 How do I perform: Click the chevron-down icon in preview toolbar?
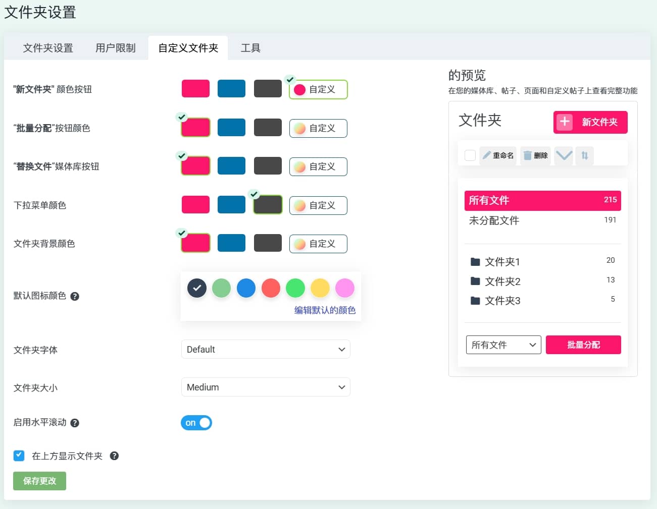[564, 155]
